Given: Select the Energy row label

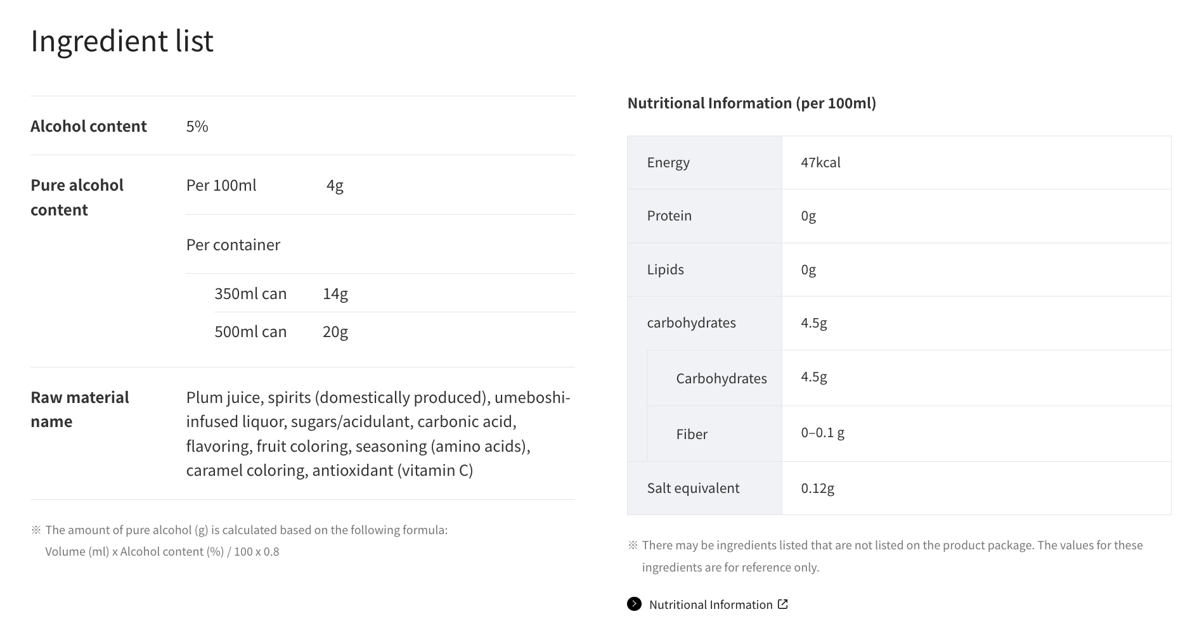Looking at the screenshot, I should tap(668, 162).
